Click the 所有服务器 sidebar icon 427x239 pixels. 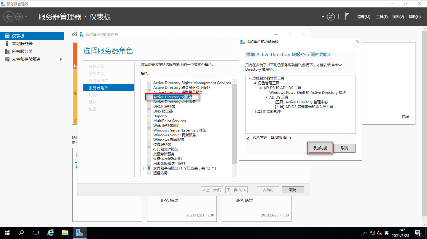[x=7, y=51]
